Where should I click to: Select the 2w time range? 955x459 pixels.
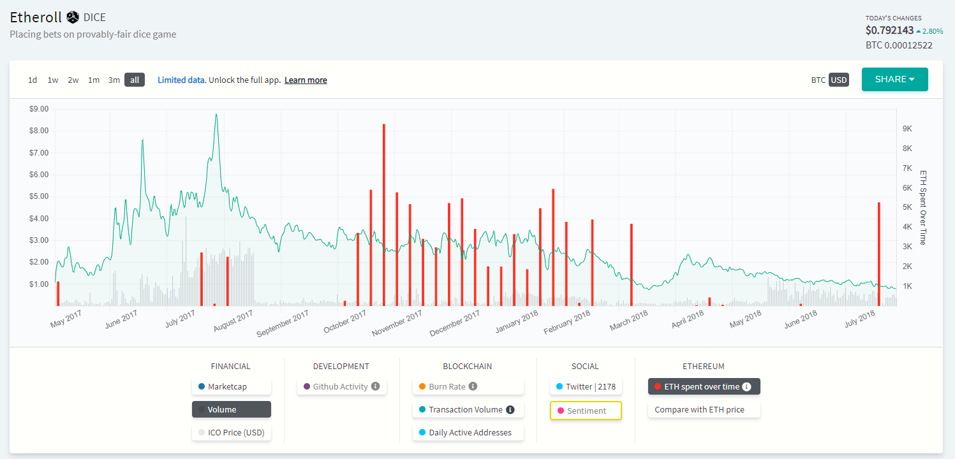coord(73,80)
